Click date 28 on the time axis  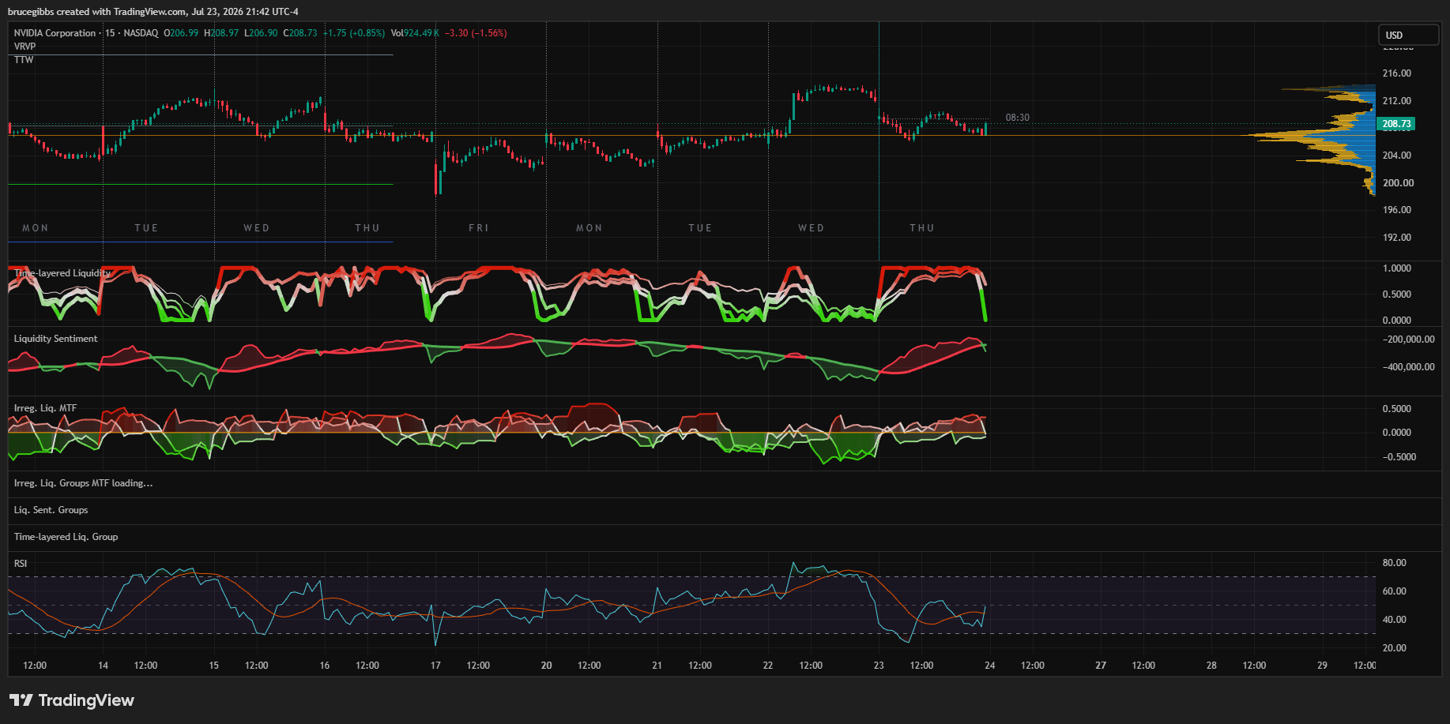pyautogui.click(x=1211, y=666)
